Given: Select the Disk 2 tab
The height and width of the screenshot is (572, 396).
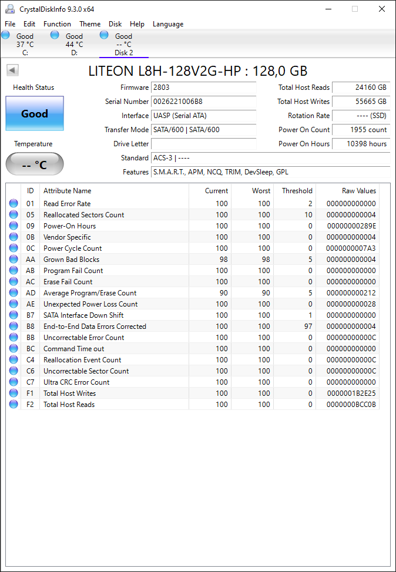Looking at the screenshot, I should 124,44.
